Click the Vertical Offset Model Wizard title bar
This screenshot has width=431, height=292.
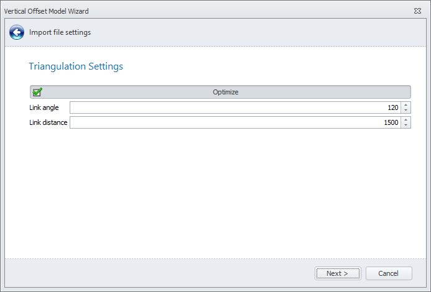187,11
